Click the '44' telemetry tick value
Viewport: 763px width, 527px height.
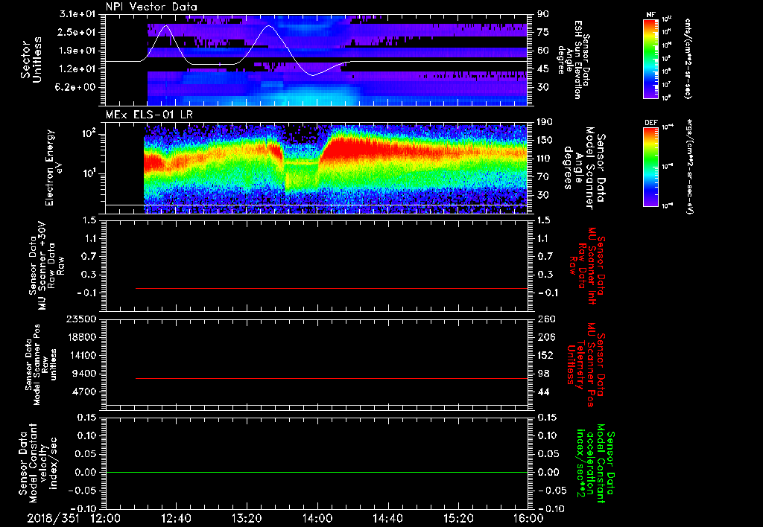(x=543, y=392)
